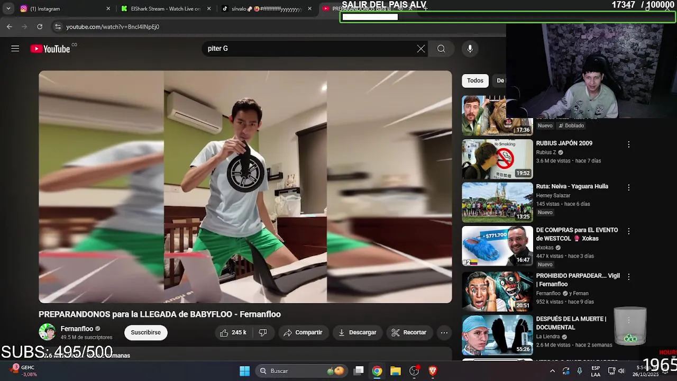Close the (1) Instagram tab
677x381 pixels.
[108, 8]
